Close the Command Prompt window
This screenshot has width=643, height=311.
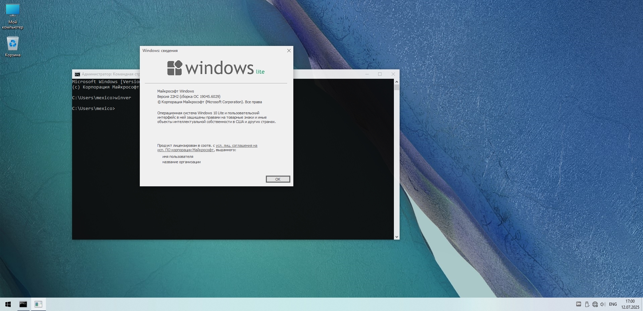393,74
